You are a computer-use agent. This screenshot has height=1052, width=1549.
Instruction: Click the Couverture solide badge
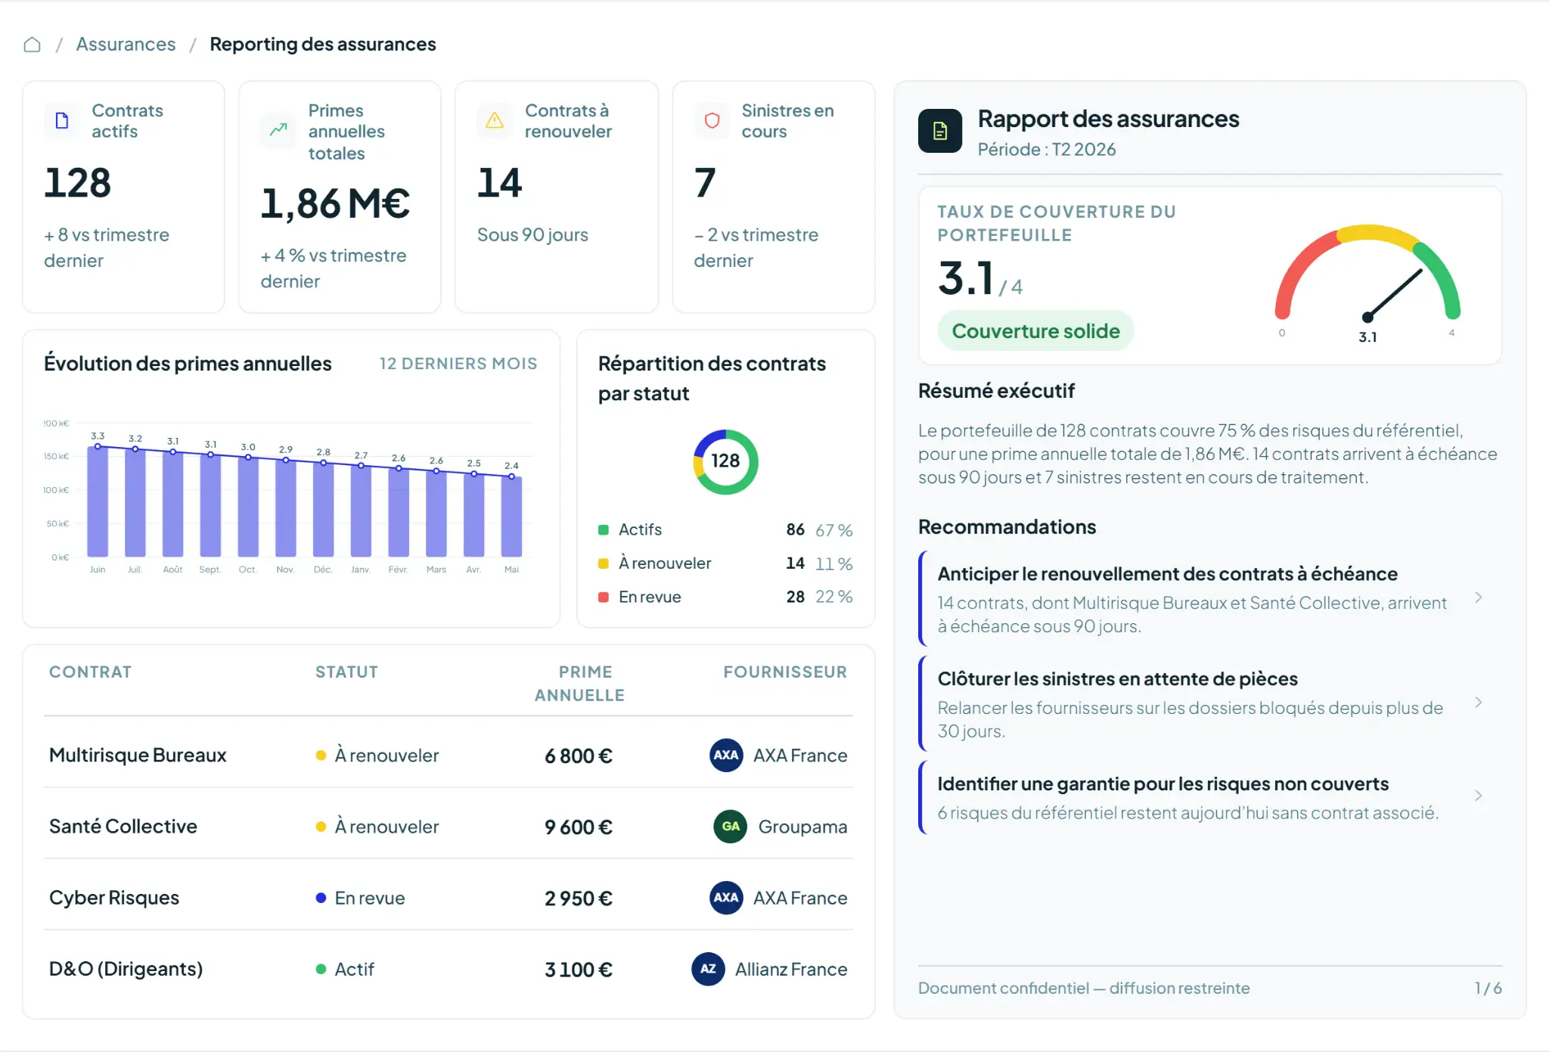1035,331
